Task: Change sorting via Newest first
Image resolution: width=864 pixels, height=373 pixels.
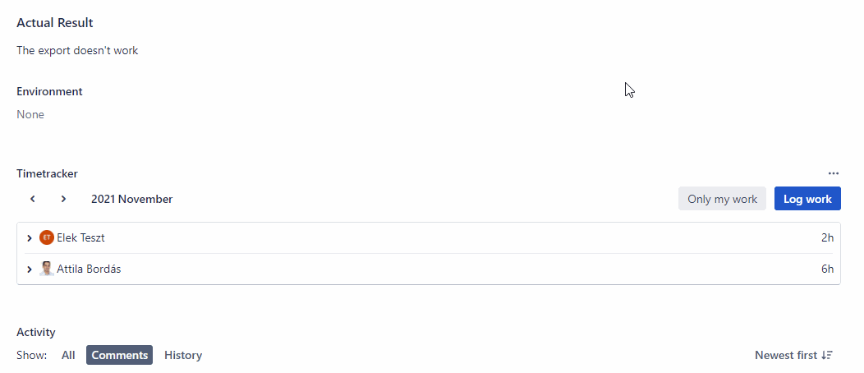Action: point(793,356)
